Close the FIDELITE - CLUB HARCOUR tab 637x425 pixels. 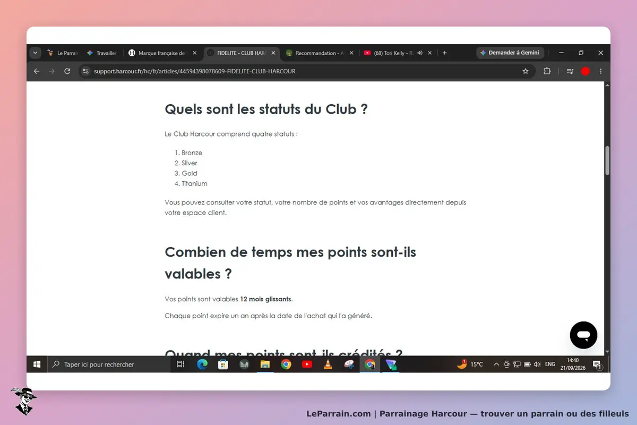(x=273, y=53)
